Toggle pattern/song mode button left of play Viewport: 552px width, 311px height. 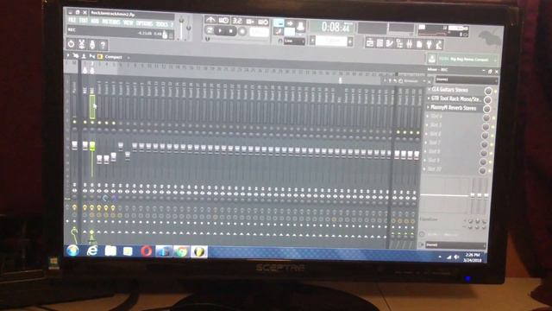coord(210,31)
